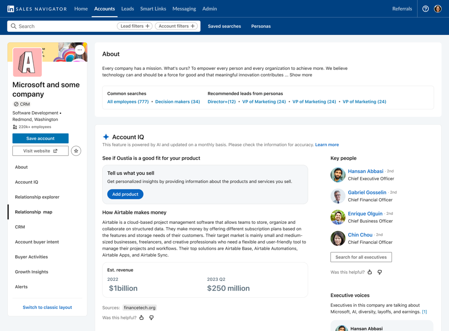Switch to classic layout

(47, 307)
